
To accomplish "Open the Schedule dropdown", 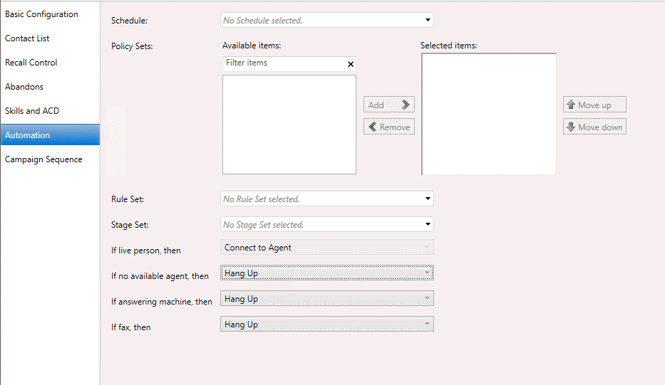I will tap(327, 21).
